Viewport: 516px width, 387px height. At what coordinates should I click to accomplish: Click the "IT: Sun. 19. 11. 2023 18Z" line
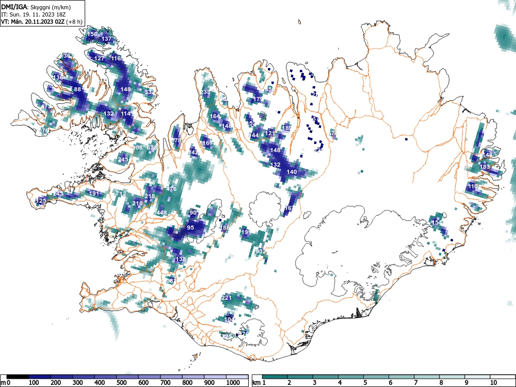click(x=34, y=14)
